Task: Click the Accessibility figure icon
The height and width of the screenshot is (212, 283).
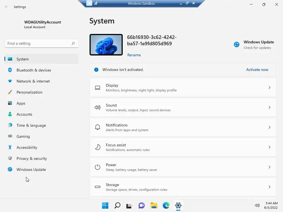Action: [10, 147]
